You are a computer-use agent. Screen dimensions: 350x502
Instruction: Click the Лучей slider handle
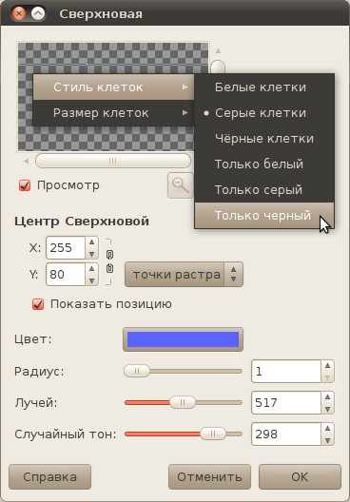pyautogui.click(x=183, y=402)
